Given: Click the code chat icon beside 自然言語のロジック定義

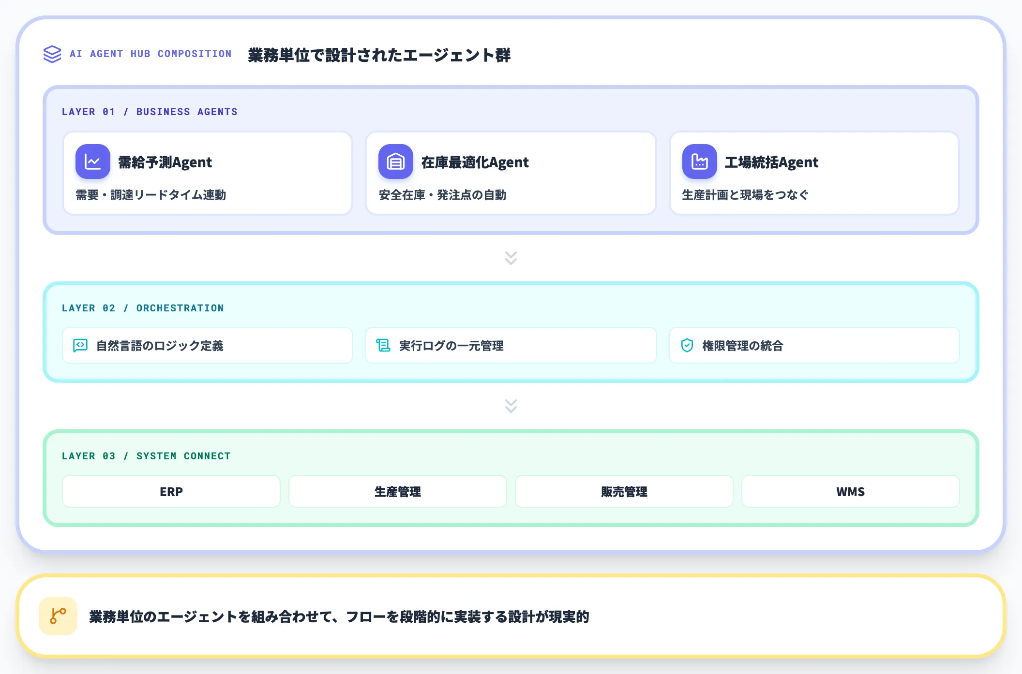Looking at the screenshot, I should (x=80, y=345).
